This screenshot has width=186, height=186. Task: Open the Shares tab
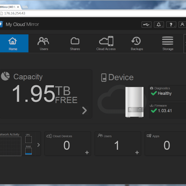(75, 44)
